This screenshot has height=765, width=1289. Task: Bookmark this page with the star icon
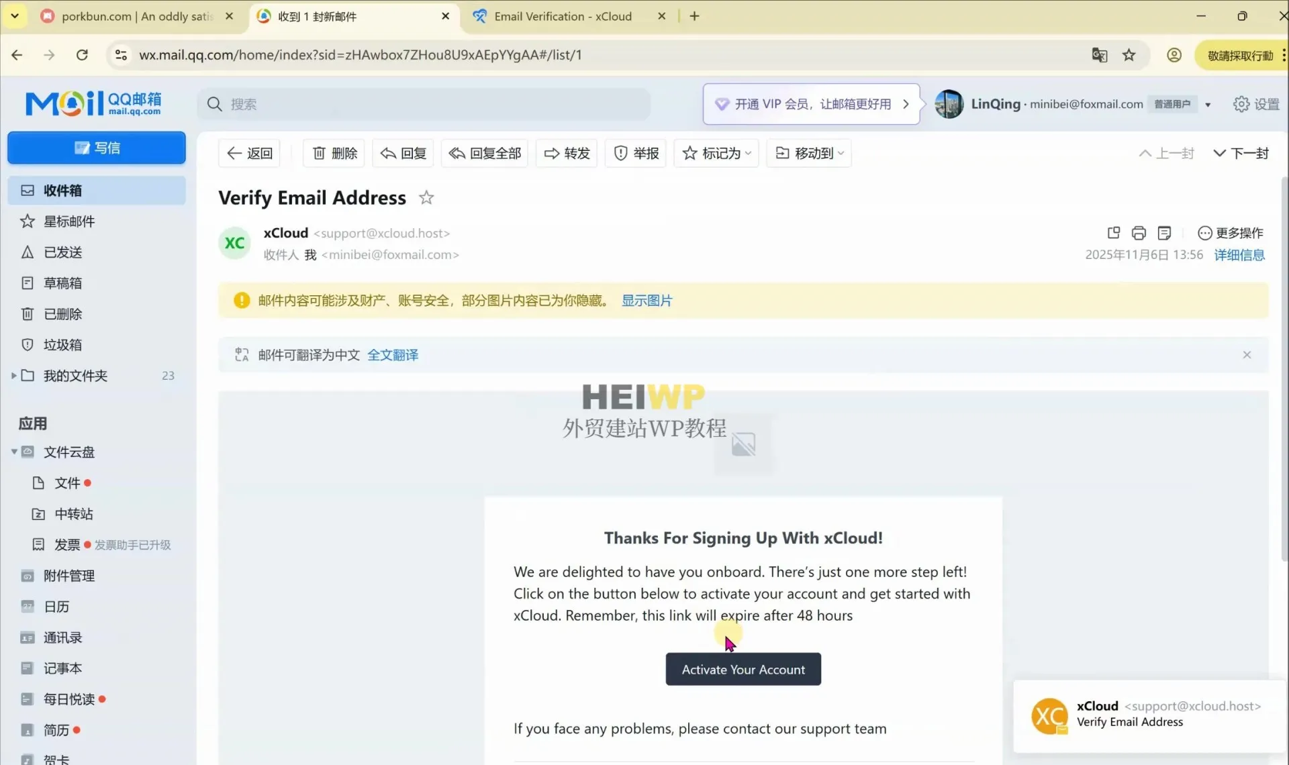tap(1129, 55)
